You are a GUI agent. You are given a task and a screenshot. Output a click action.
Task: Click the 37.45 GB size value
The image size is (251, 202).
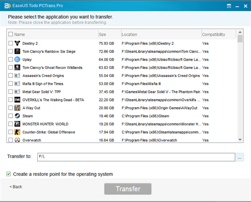pyautogui.click(x=107, y=92)
